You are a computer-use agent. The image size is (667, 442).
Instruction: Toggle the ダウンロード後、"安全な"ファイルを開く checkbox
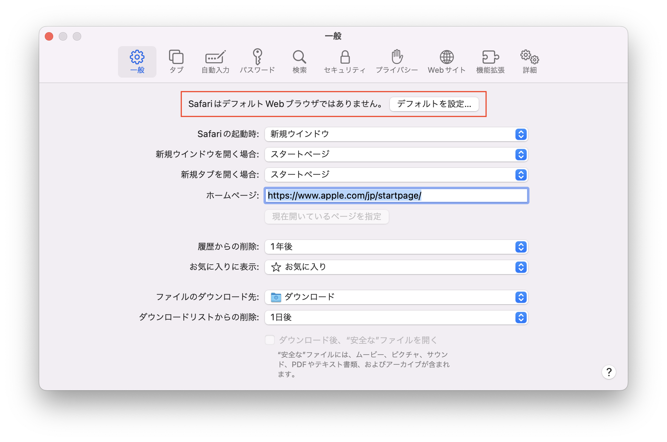tap(270, 340)
